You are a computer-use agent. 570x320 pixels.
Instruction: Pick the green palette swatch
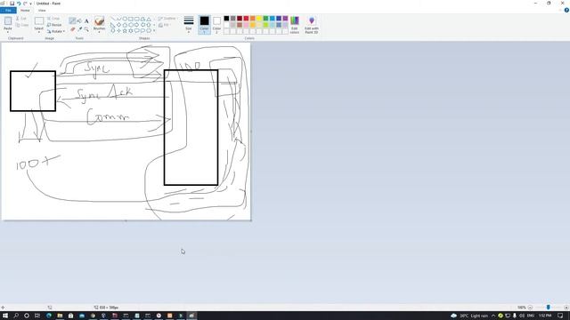click(x=265, y=18)
